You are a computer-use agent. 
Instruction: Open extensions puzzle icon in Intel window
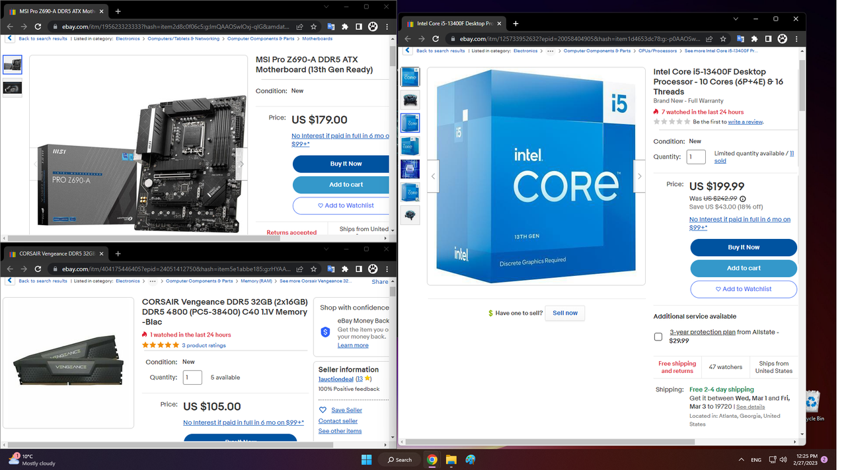754,39
